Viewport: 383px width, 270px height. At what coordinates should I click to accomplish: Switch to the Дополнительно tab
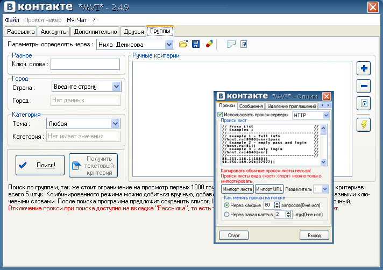coord(95,32)
